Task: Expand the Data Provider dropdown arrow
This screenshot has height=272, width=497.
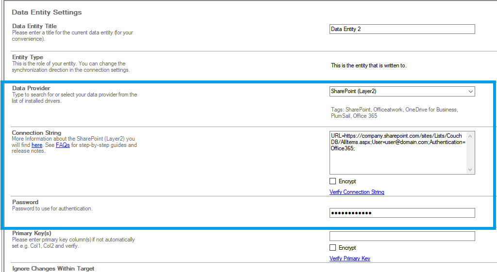Action: pyautogui.click(x=470, y=91)
